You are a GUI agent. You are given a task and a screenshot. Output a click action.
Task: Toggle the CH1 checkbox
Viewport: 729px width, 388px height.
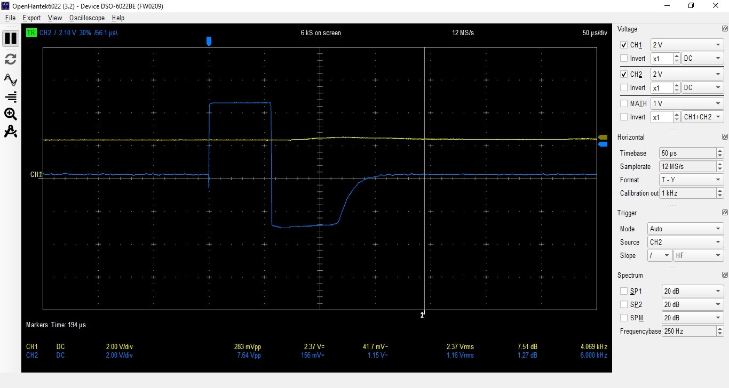624,45
